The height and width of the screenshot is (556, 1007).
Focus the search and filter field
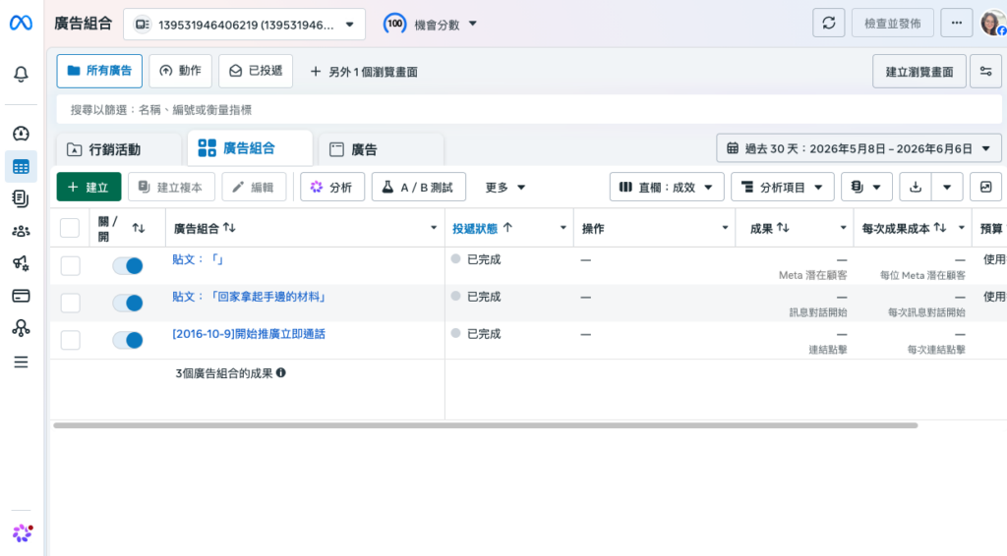[529, 110]
